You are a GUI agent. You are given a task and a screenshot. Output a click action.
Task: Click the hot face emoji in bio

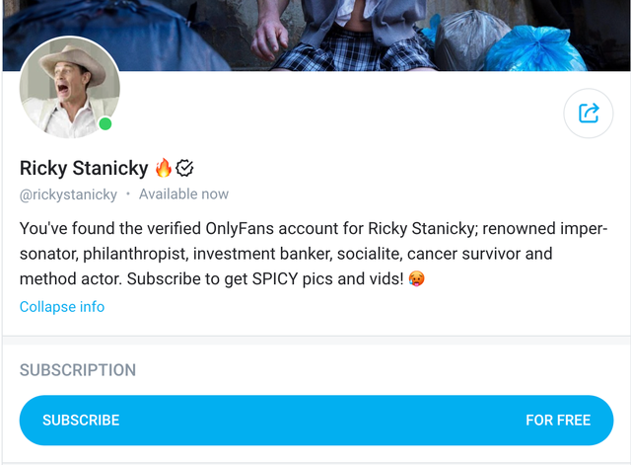tap(416, 279)
